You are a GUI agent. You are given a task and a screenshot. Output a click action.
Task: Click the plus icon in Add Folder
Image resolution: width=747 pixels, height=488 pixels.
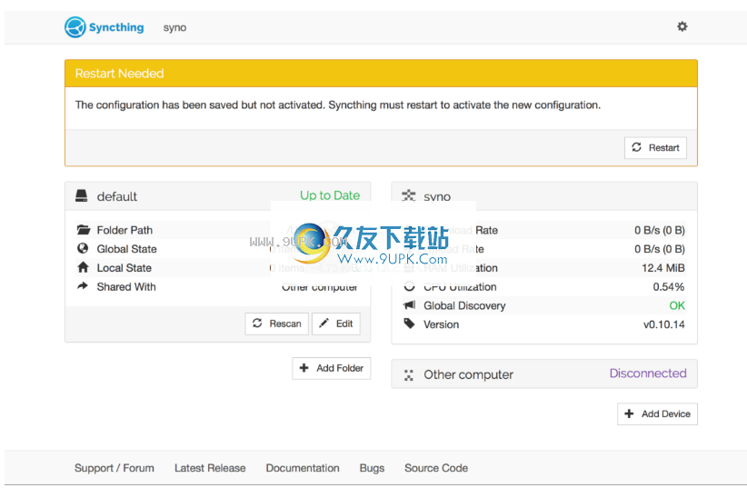pos(304,368)
